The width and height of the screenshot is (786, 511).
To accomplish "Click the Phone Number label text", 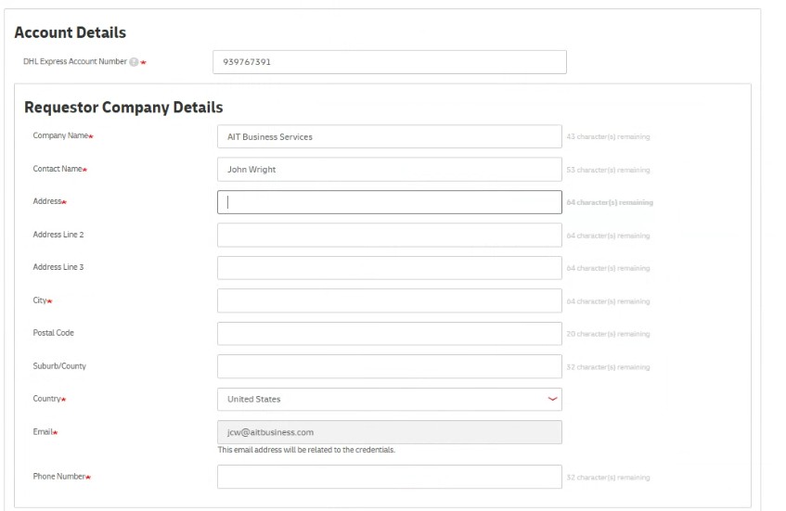I will [58, 477].
